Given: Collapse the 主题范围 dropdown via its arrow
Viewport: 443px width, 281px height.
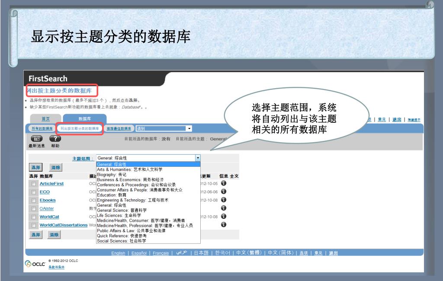Looking at the screenshot, I should pos(198,158).
